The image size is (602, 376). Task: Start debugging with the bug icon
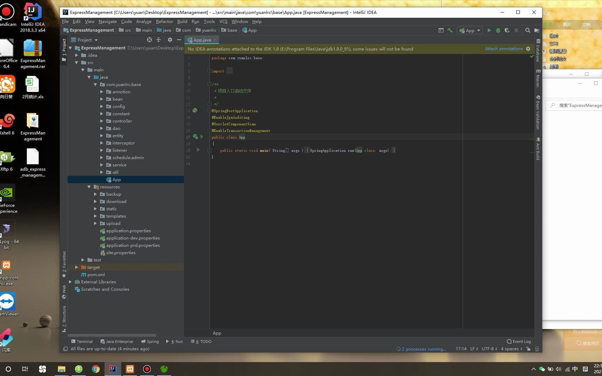pos(498,31)
